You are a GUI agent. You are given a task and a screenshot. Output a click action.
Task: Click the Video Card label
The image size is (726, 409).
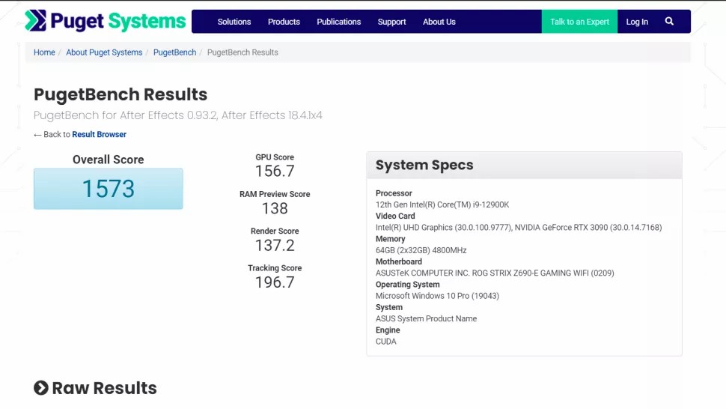395,216
